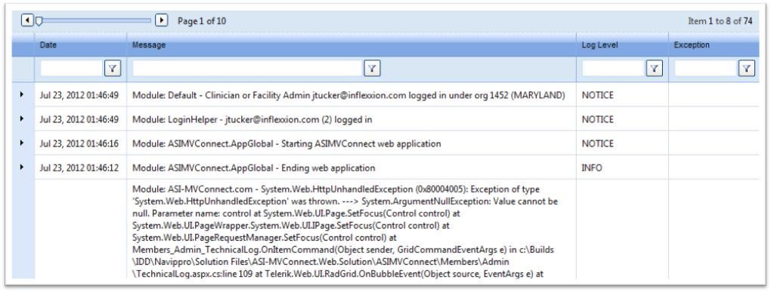The height and width of the screenshot is (292, 771).
Task: Select date 'Jul 23, 2012 01:46:16'
Action: (x=79, y=144)
